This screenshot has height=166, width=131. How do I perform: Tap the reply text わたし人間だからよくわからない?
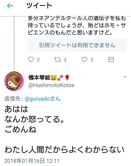pyautogui.click(x=64, y=150)
